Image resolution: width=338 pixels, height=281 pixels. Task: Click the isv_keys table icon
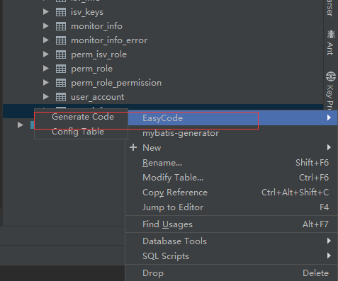point(61,12)
